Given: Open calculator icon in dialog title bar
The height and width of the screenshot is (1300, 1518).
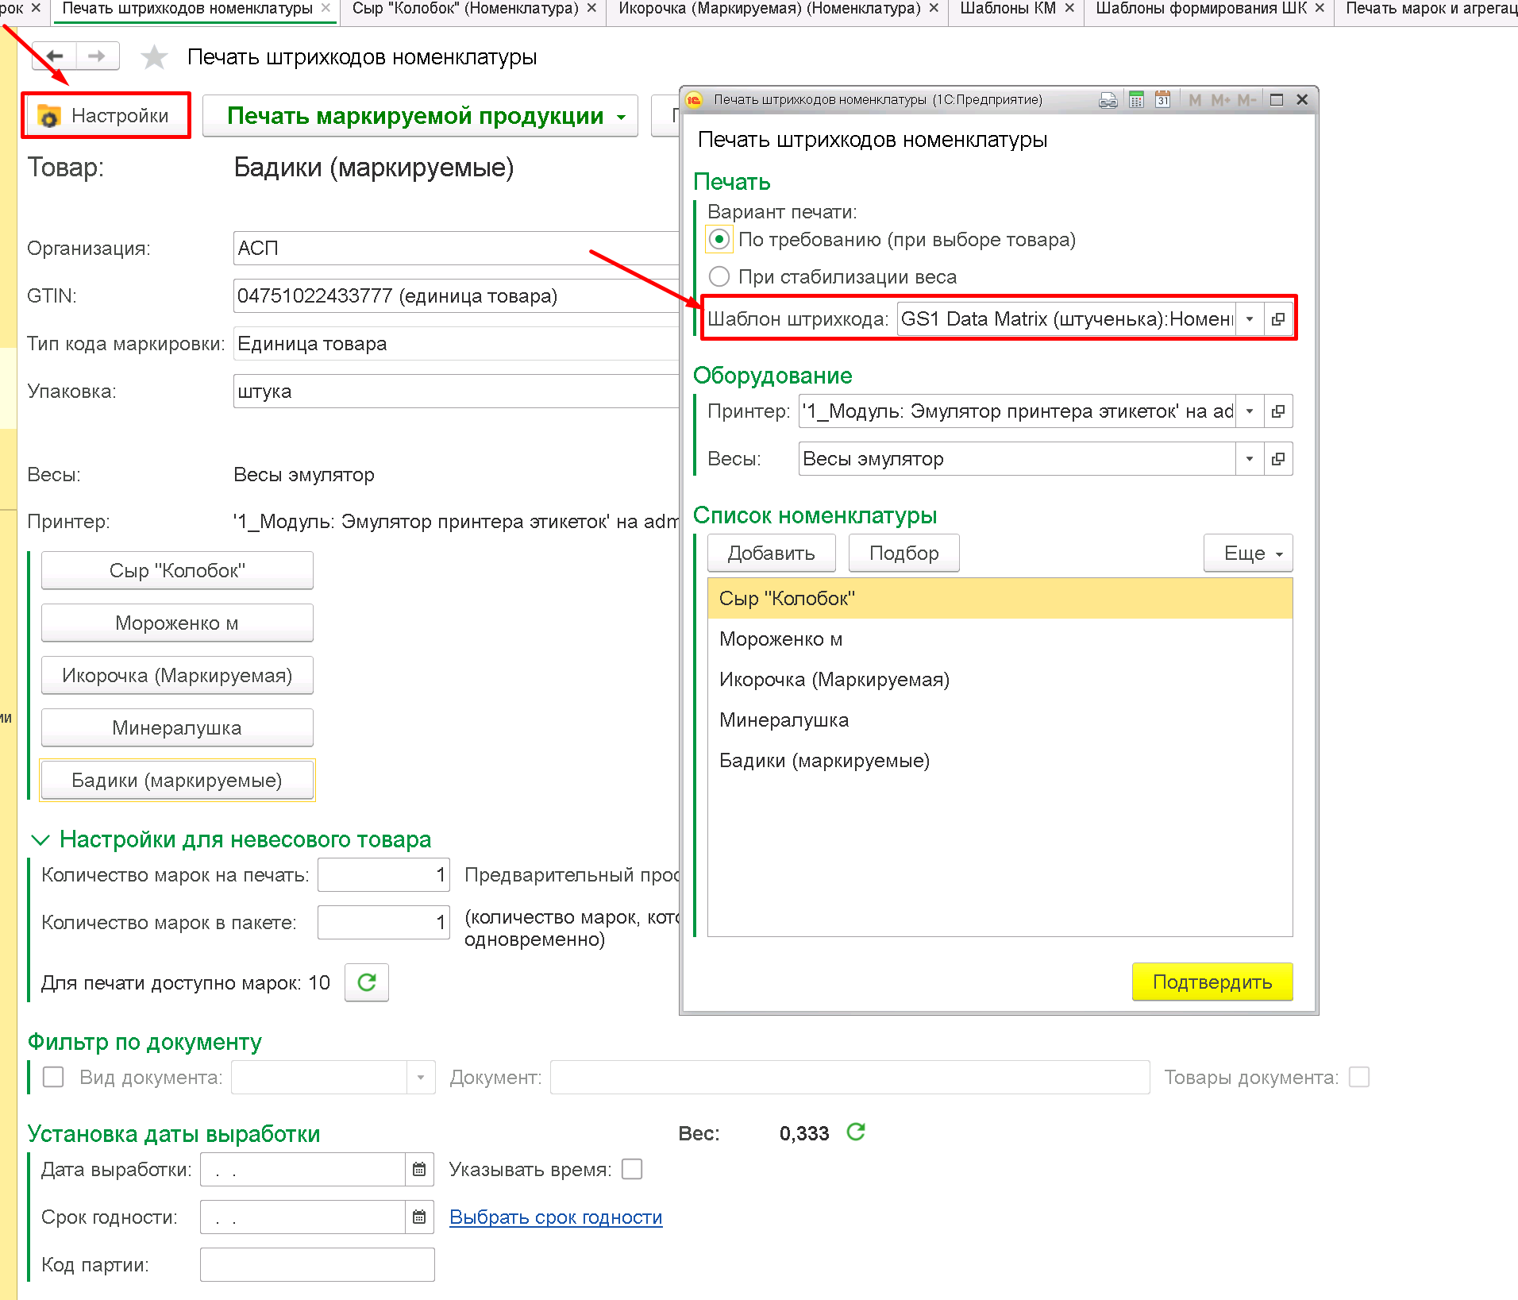Looking at the screenshot, I should (1136, 99).
